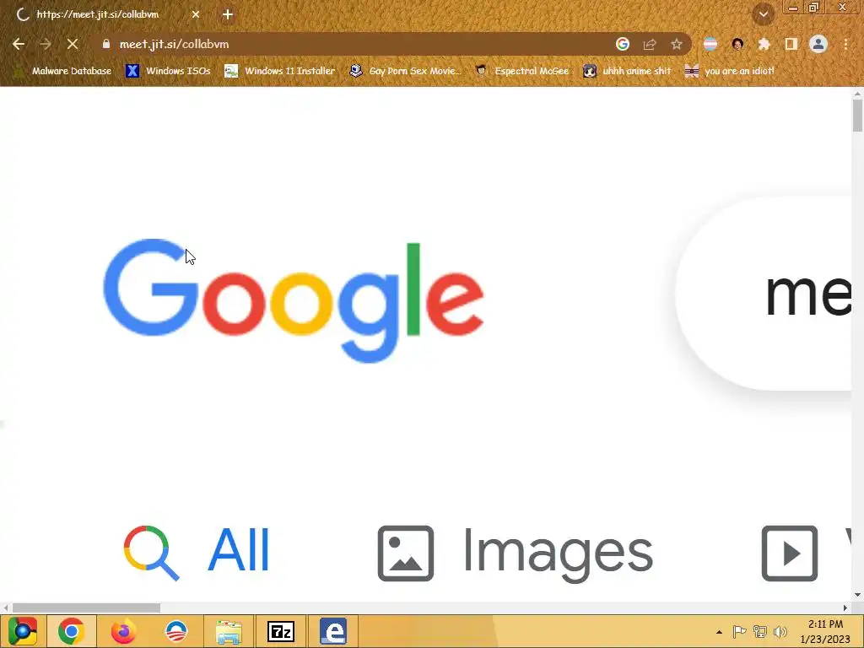The height and width of the screenshot is (648, 864).
Task: Show hidden tray icons
Action: [x=719, y=631]
